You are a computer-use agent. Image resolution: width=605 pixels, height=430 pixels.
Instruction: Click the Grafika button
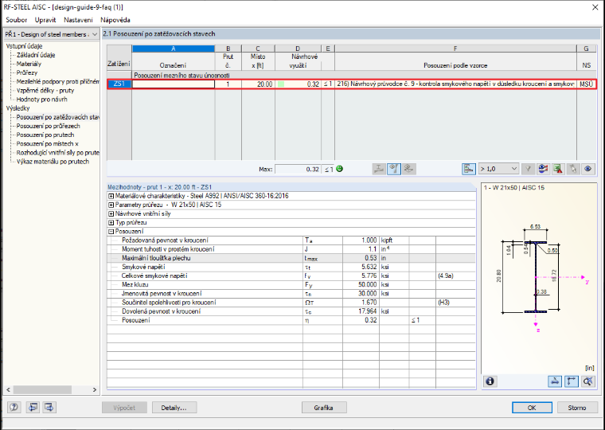click(x=324, y=408)
